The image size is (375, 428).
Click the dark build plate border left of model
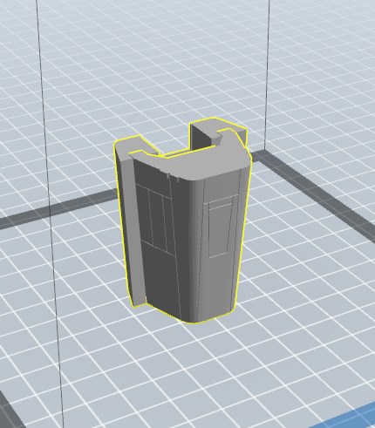[x=58, y=207]
